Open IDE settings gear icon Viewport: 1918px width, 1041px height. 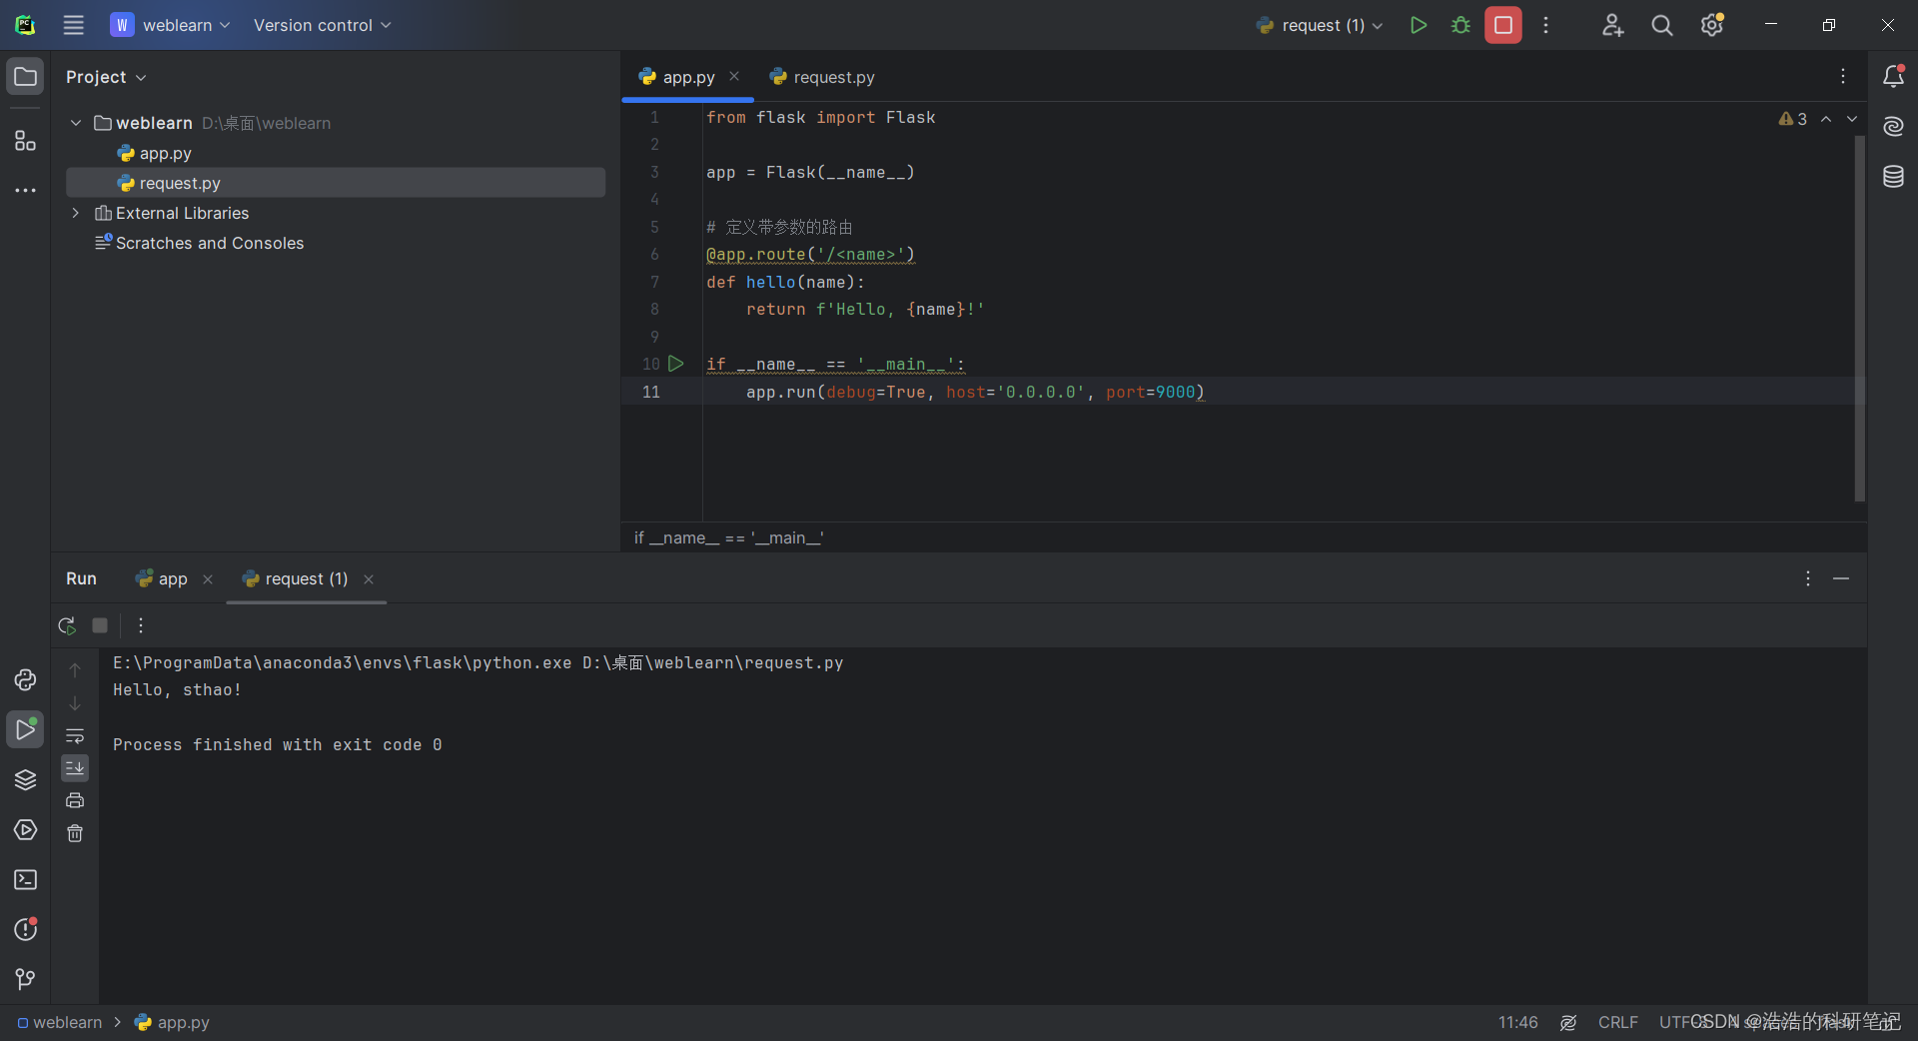coord(1712,25)
